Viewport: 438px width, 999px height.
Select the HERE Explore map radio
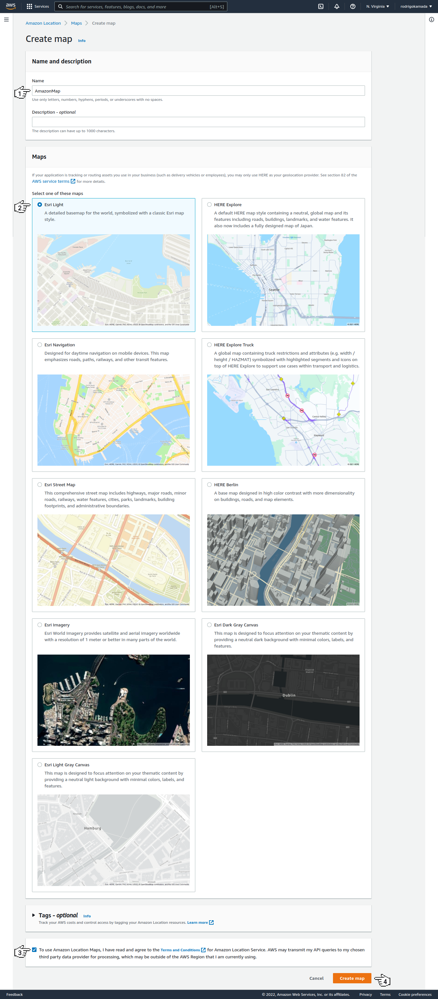[209, 204]
